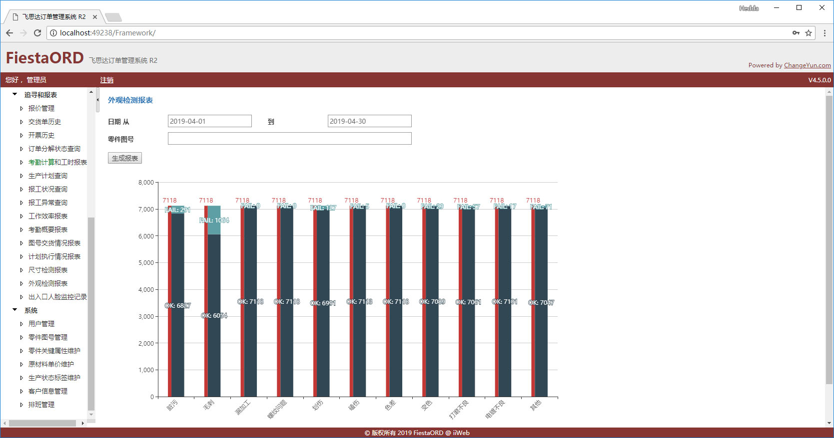Viewport: 834px width, 438px height.
Task: Open 零件关键属性维护 menu item
Action: [x=54, y=351]
